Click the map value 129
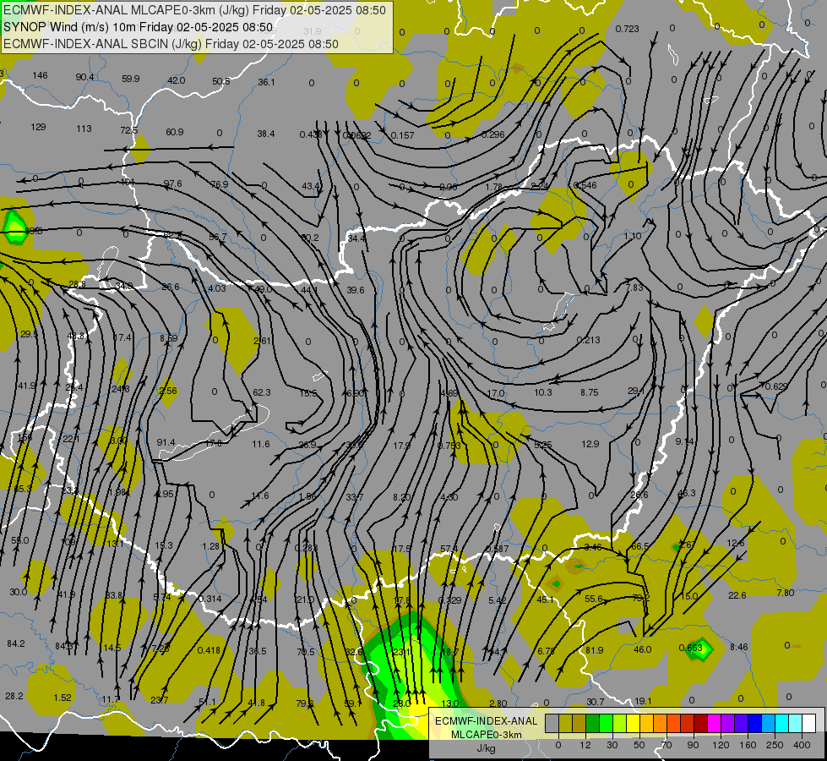827x761 pixels. (x=39, y=127)
